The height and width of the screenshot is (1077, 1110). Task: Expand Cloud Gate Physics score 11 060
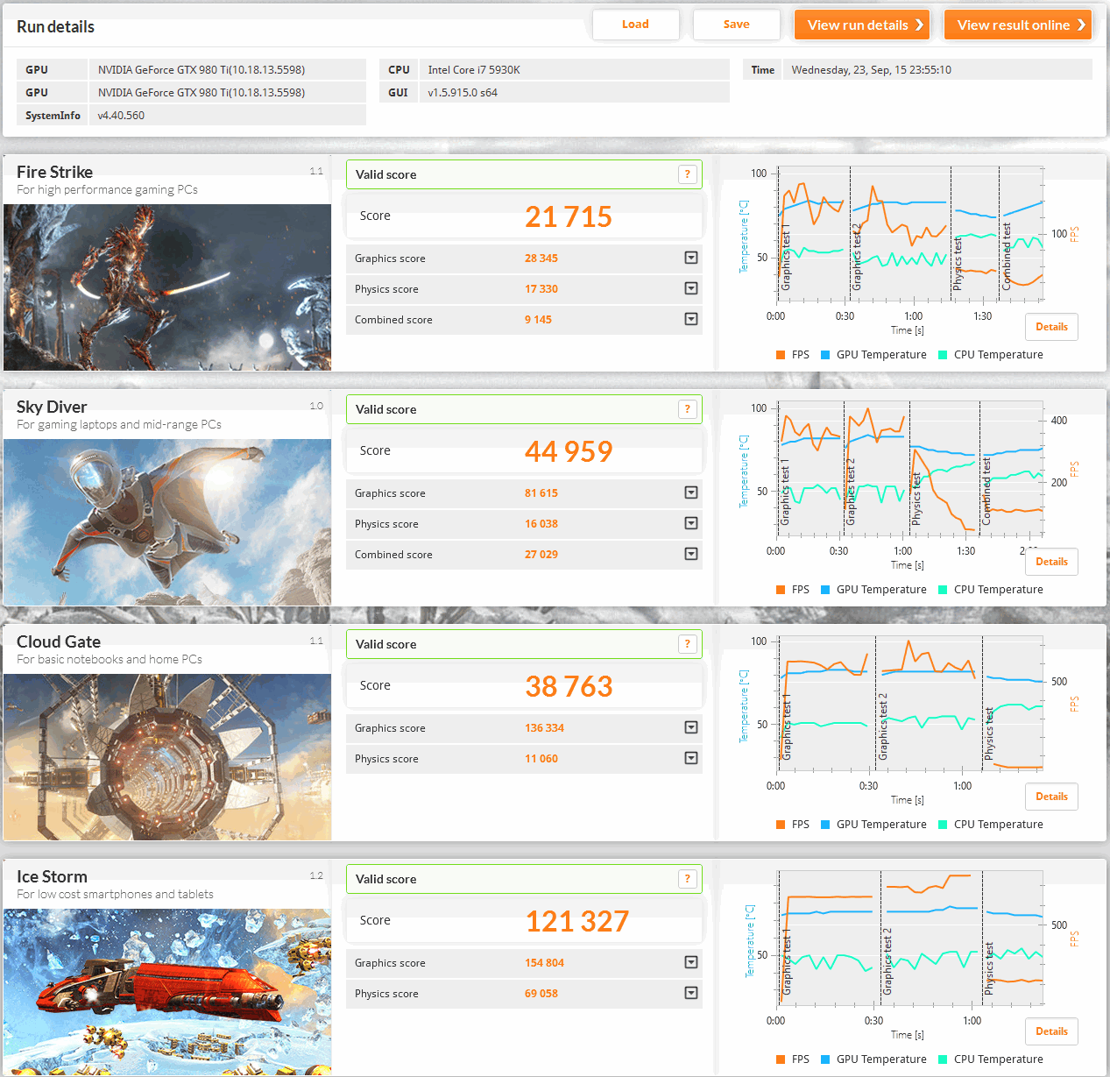pos(691,758)
